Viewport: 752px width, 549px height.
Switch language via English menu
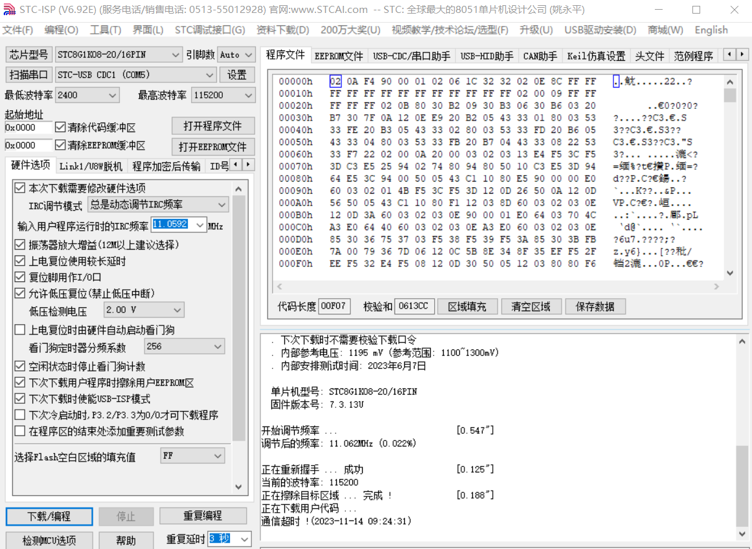click(711, 30)
